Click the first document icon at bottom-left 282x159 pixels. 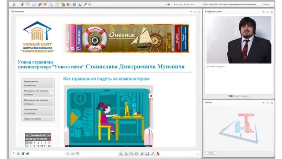[x=14, y=154]
